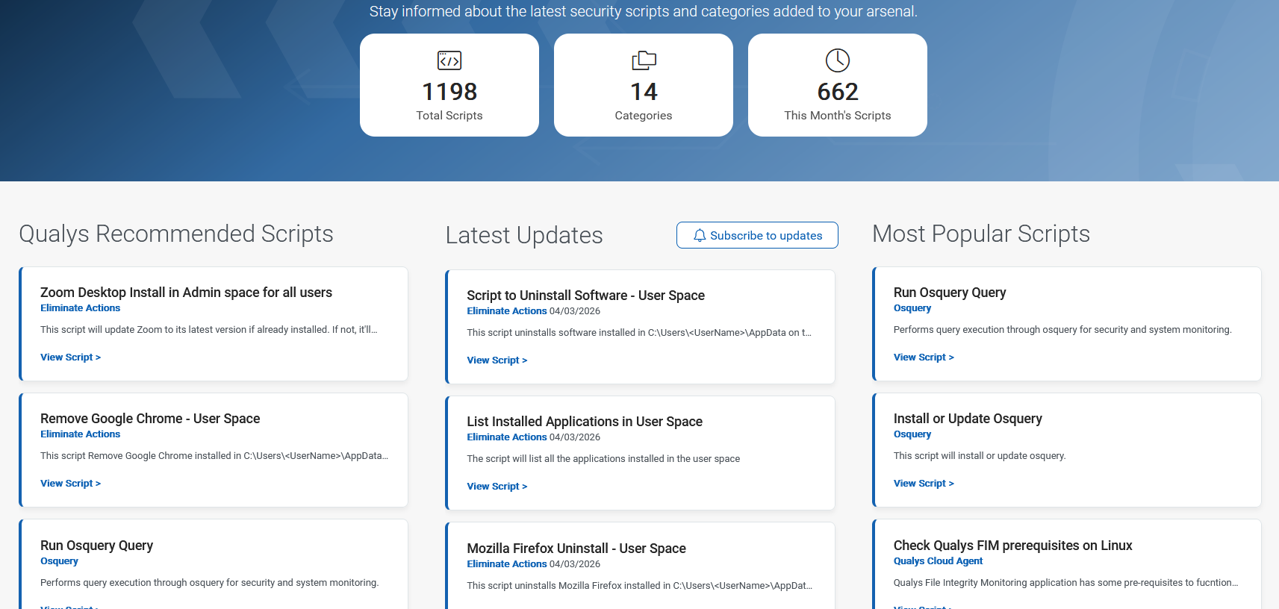Click the bell icon in Subscribe button
The image size is (1279, 609).
(x=700, y=236)
